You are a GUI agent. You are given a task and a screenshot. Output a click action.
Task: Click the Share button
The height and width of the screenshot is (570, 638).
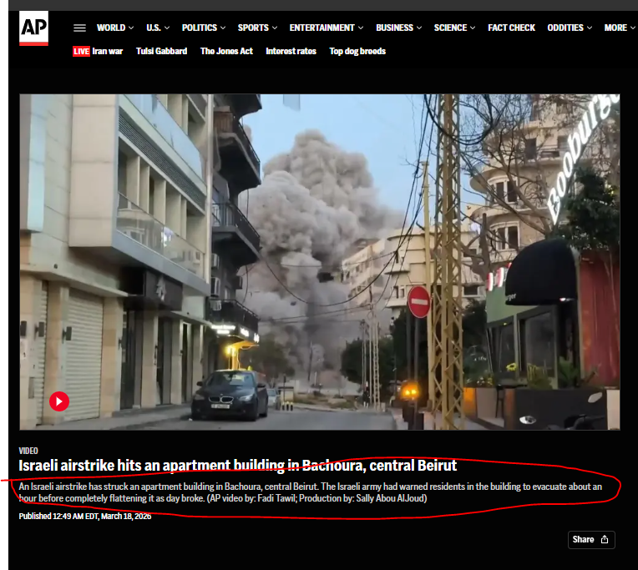pyautogui.click(x=591, y=539)
